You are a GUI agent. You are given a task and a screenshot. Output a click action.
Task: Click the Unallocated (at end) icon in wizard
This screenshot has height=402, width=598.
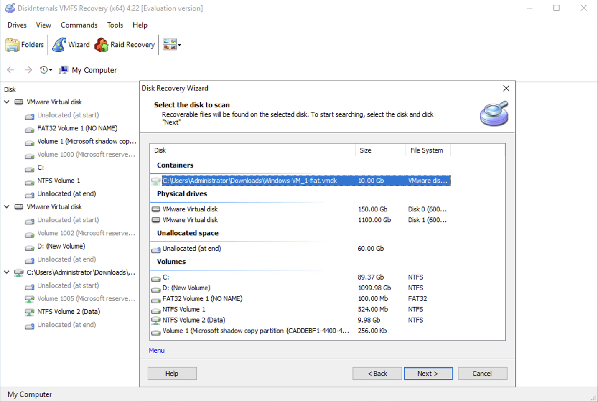[x=156, y=249]
